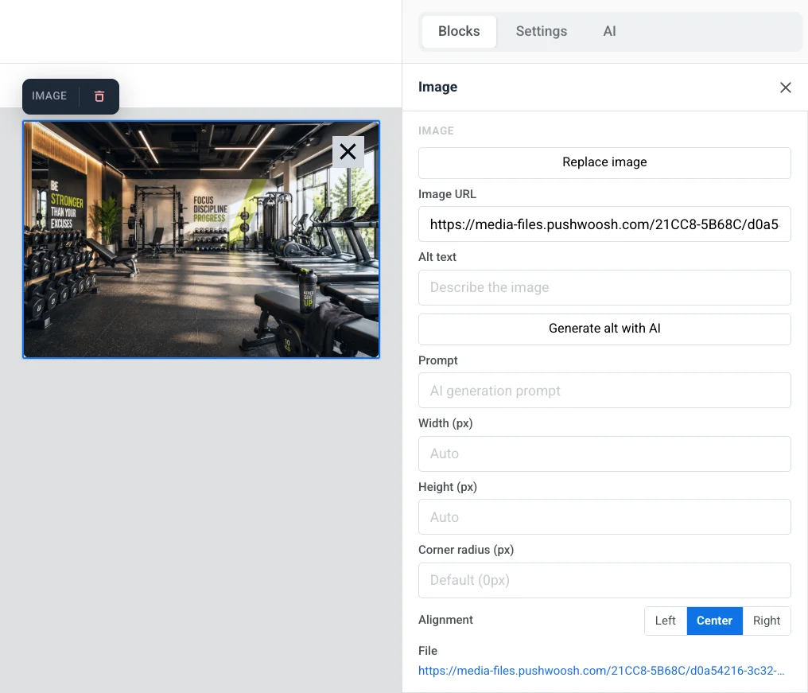
Task: Open the File media URL link
Action: (601, 671)
